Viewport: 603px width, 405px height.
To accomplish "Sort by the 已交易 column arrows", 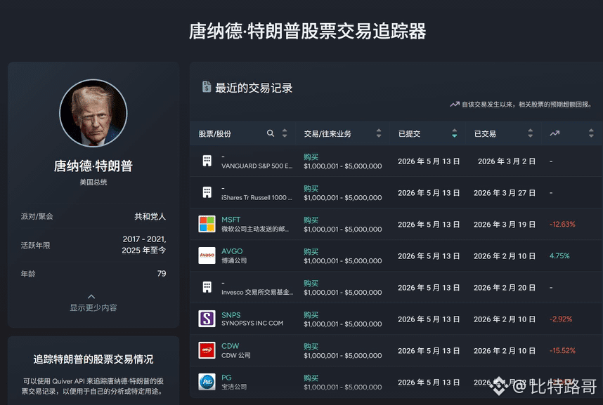I will (531, 133).
